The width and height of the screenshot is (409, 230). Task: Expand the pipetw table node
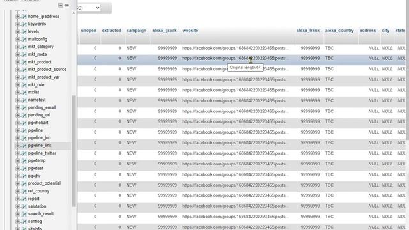tap(17, 176)
